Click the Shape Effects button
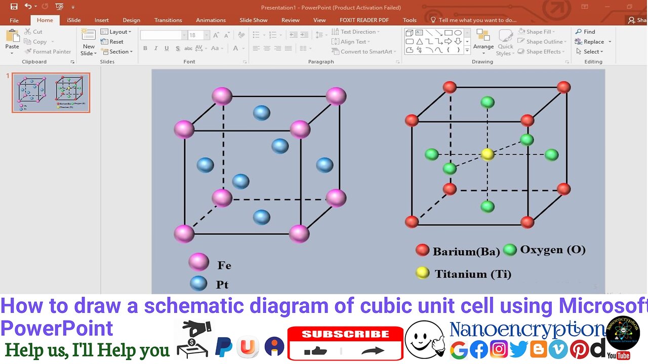Viewport: 648px width, 364px height. [540, 52]
